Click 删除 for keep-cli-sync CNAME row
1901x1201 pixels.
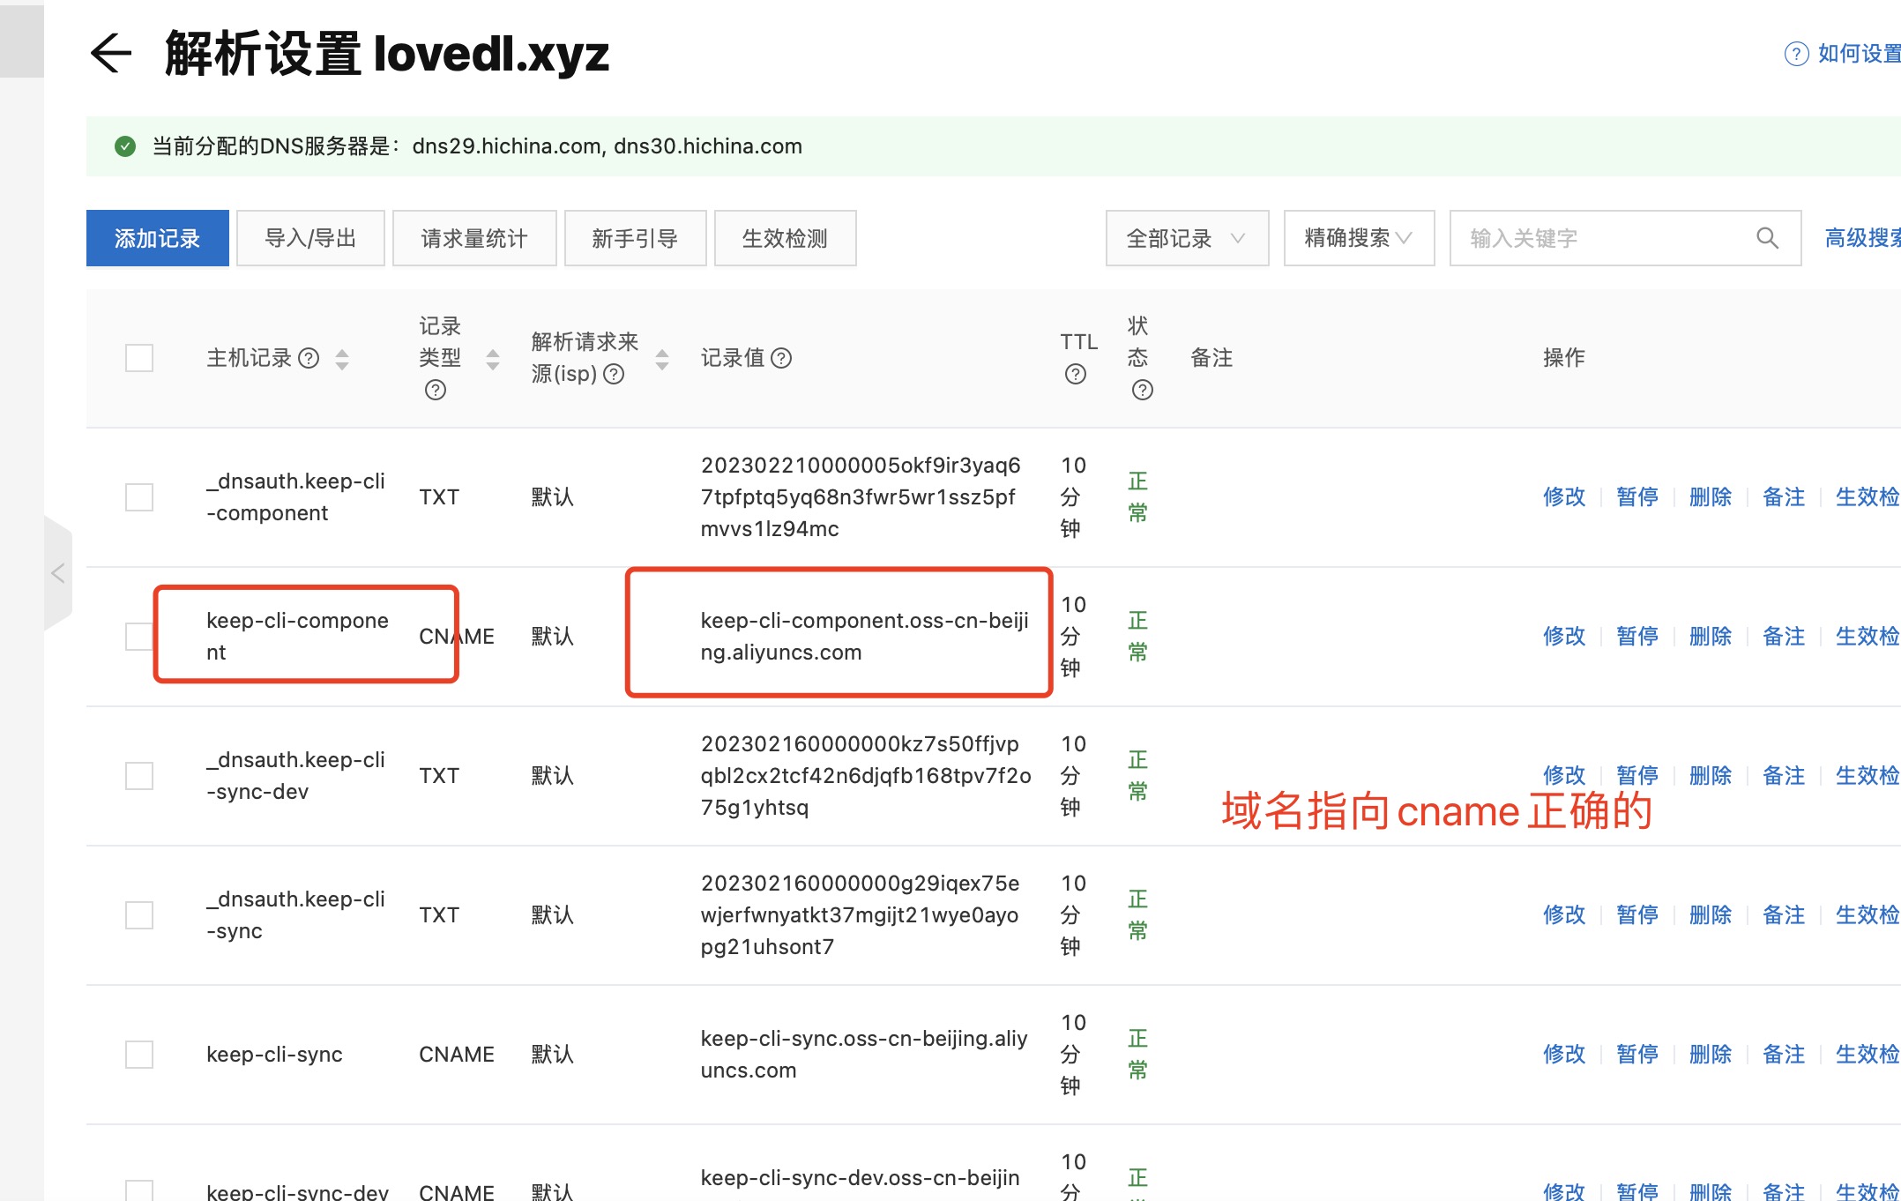point(1711,1055)
